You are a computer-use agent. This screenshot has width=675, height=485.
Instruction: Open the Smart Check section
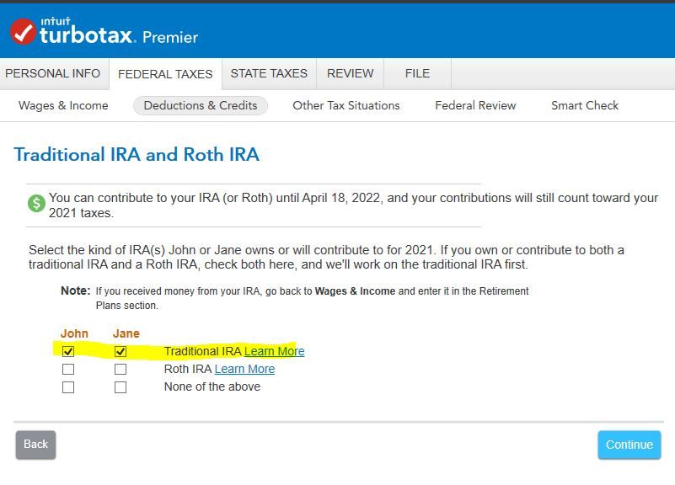585,106
